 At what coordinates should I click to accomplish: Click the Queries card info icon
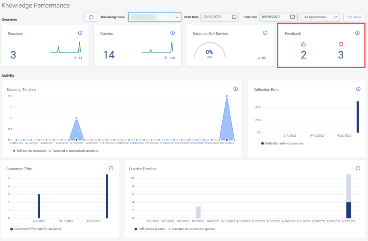[x=172, y=33]
